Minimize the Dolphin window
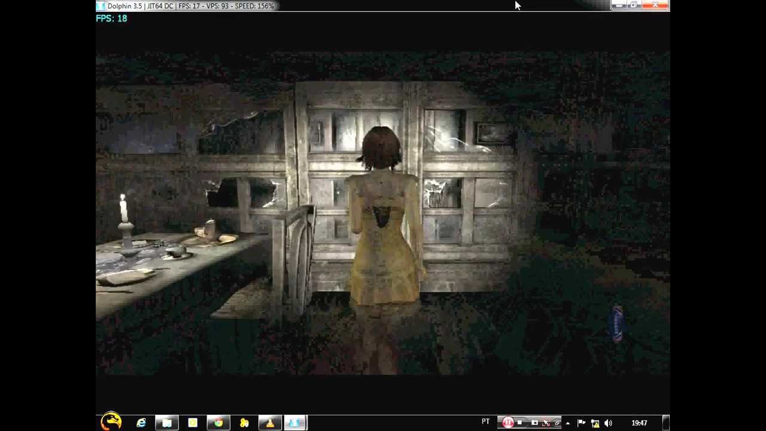 coord(619,5)
